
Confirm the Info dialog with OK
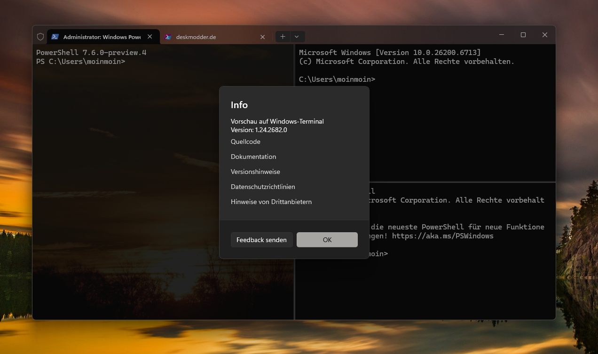pos(327,240)
